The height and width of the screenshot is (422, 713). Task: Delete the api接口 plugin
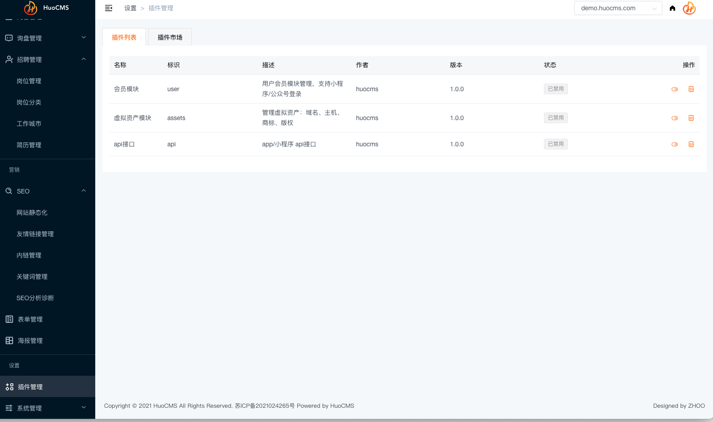(x=691, y=144)
